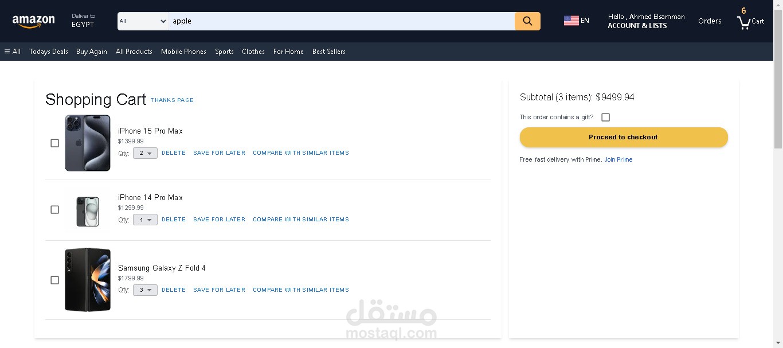Open Clothes category
This screenshot has width=783, height=348.
(253, 52)
